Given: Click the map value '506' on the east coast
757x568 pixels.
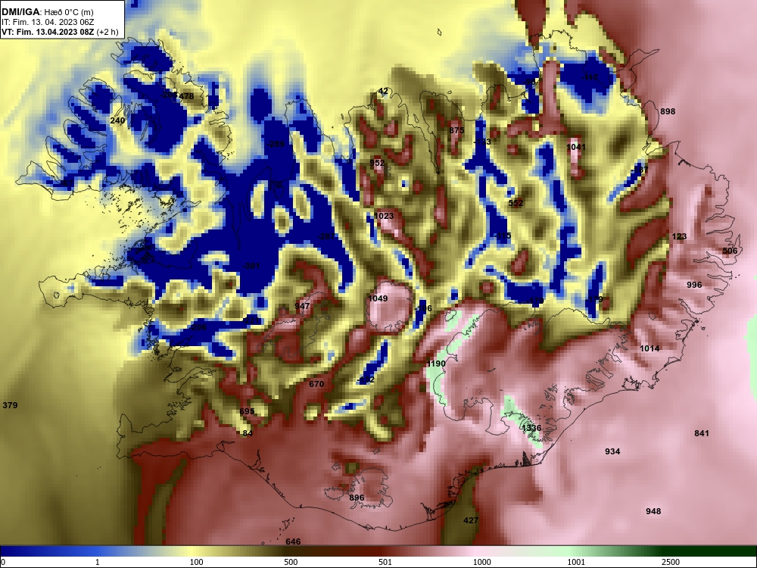Looking at the screenshot, I should (x=730, y=251).
